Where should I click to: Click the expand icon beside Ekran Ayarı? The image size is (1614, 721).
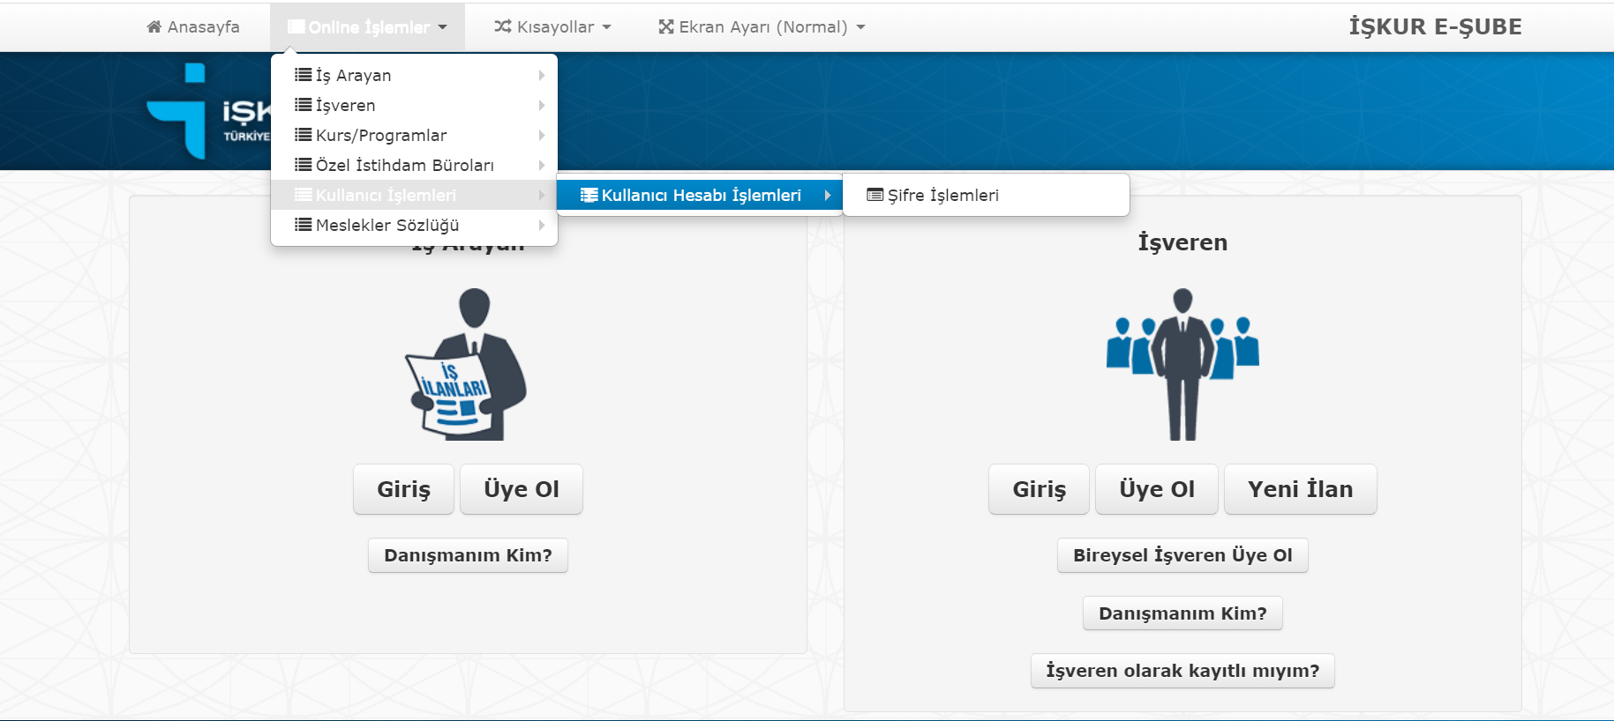[666, 26]
